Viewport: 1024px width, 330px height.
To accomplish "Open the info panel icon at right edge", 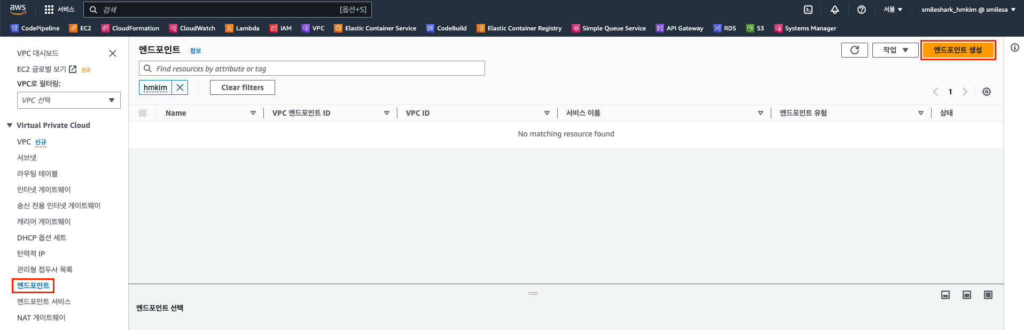I will [1015, 47].
